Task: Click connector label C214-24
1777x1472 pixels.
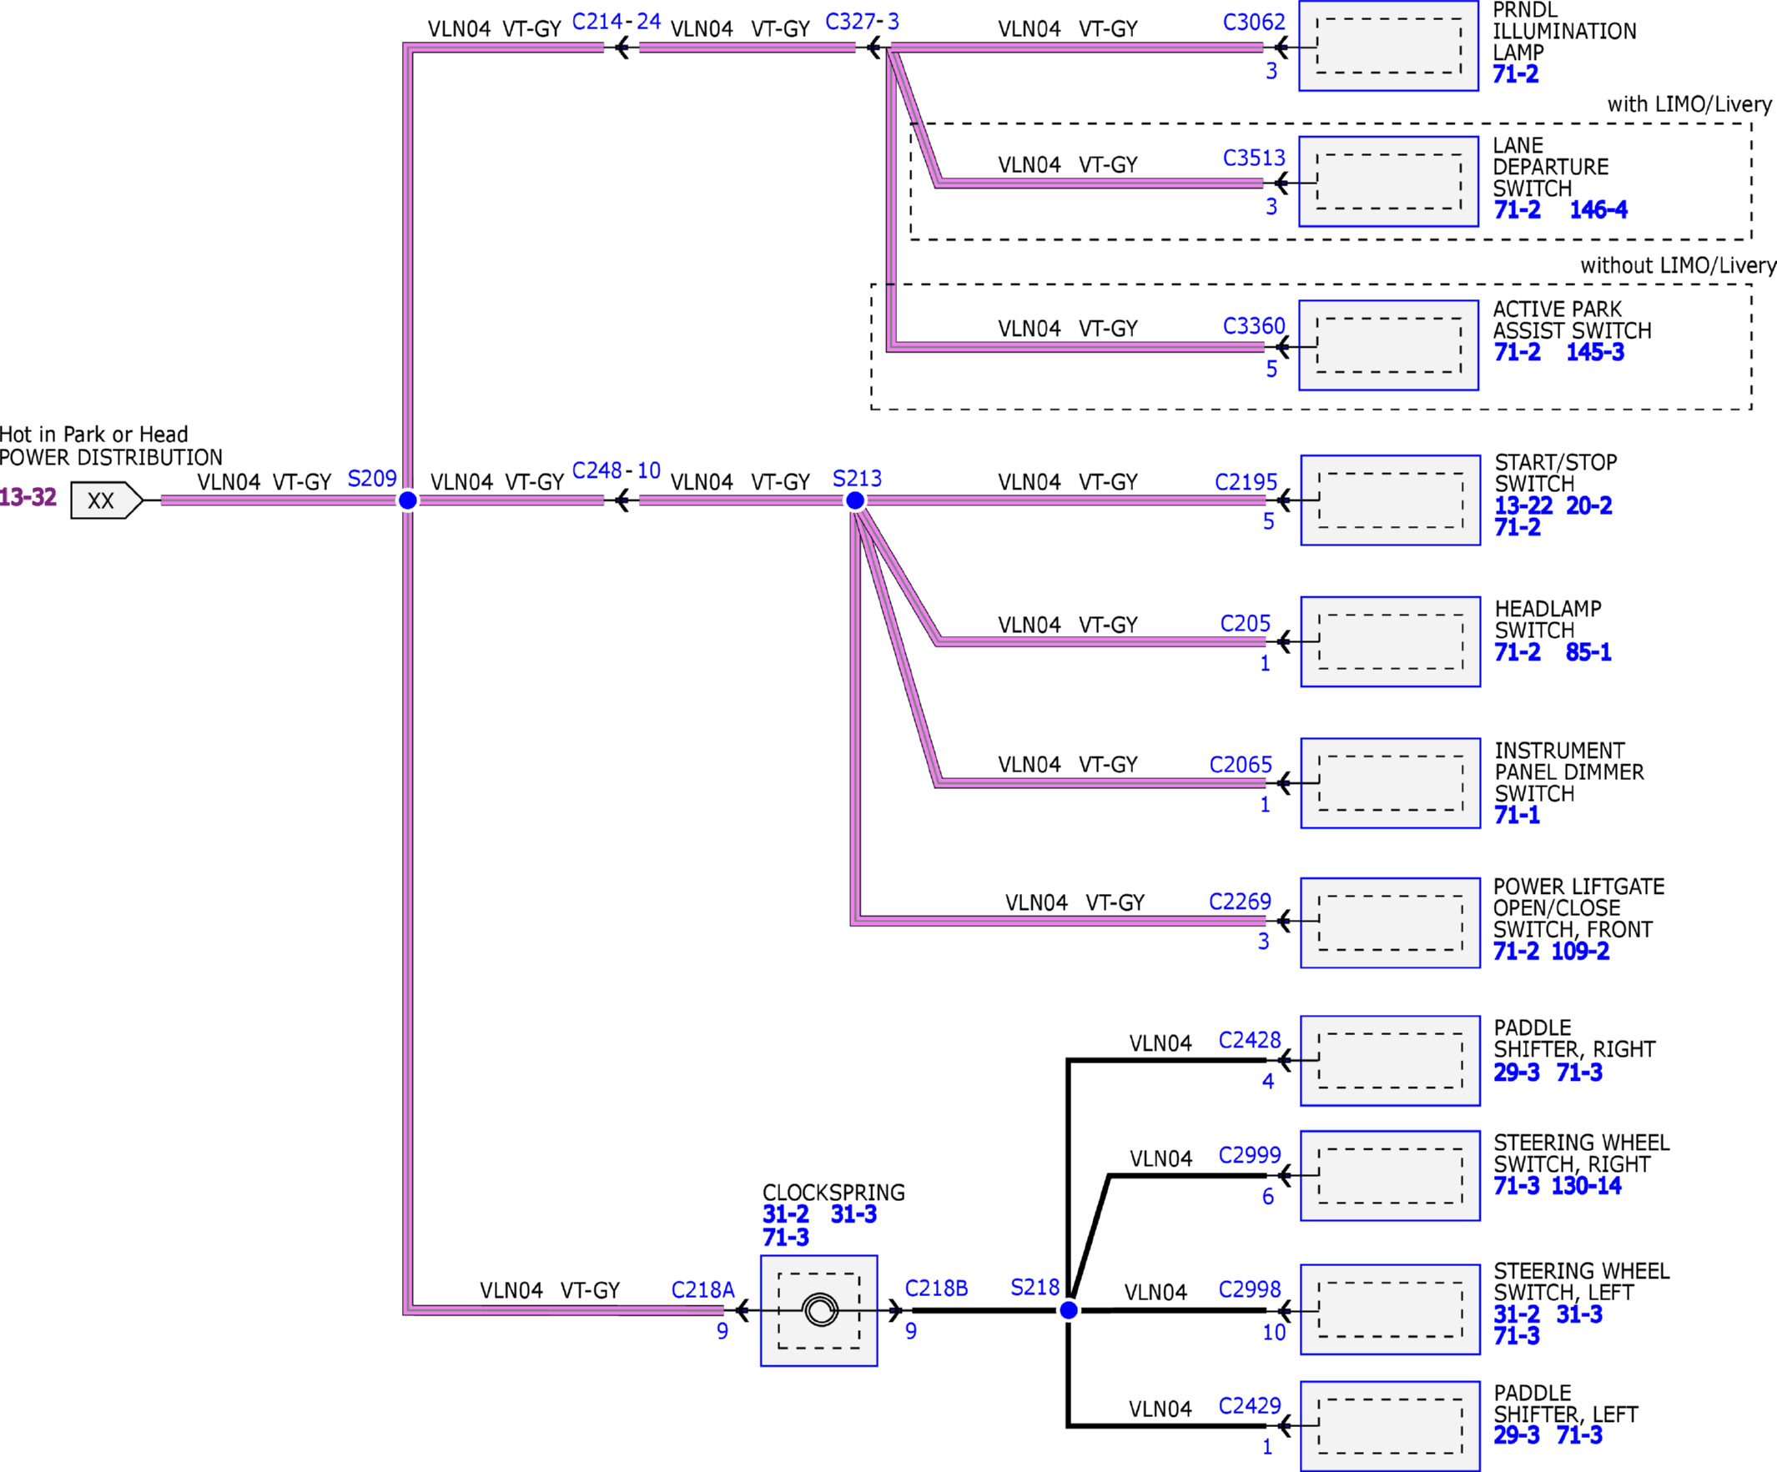Action: pos(616,22)
